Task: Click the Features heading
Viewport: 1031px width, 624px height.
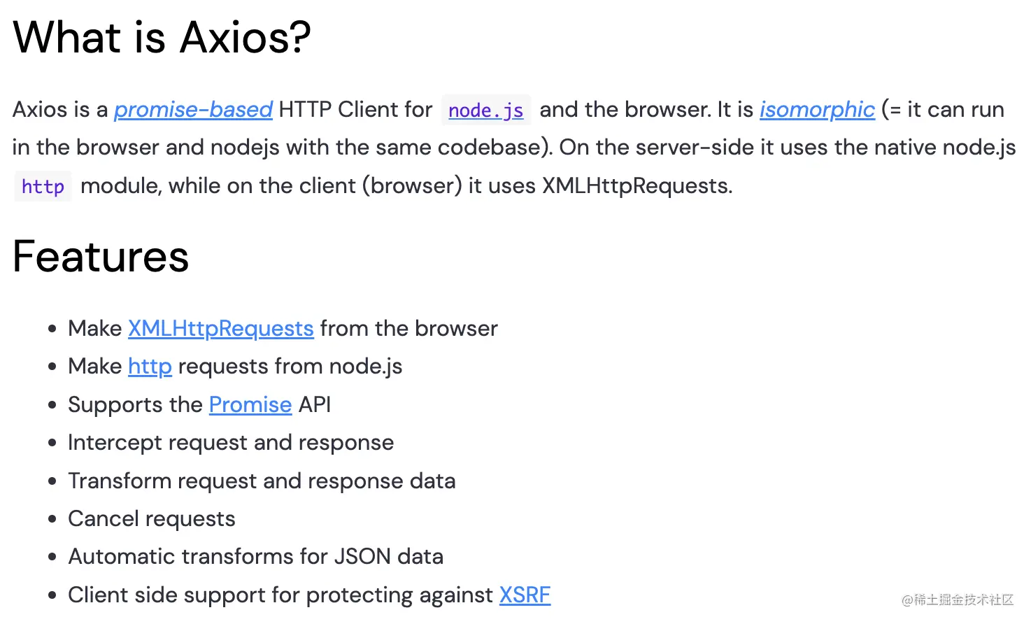Action: [x=101, y=257]
